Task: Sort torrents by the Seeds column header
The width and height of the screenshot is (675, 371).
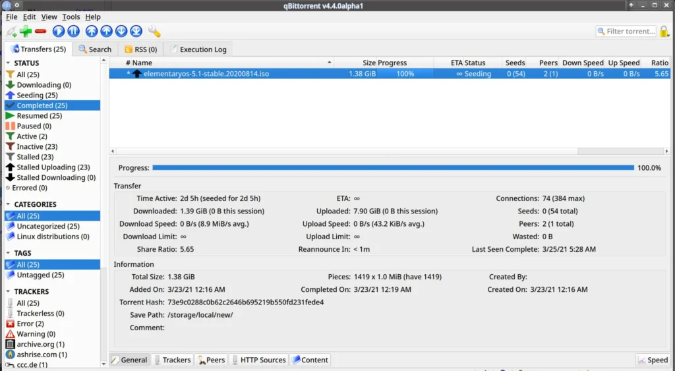Action: point(514,63)
